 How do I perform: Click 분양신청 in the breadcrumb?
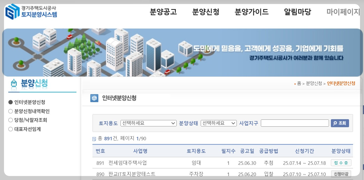pyautogui.click(x=314, y=83)
